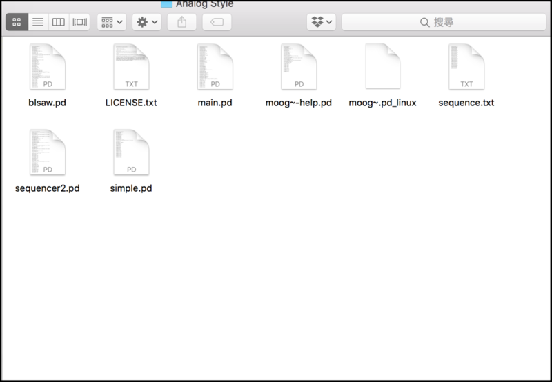Image resolution: width=552 pixels, height=382 pixels.
Task: Select the main.pd file icon
Action: pyautogui.click(x=215, y=66)
